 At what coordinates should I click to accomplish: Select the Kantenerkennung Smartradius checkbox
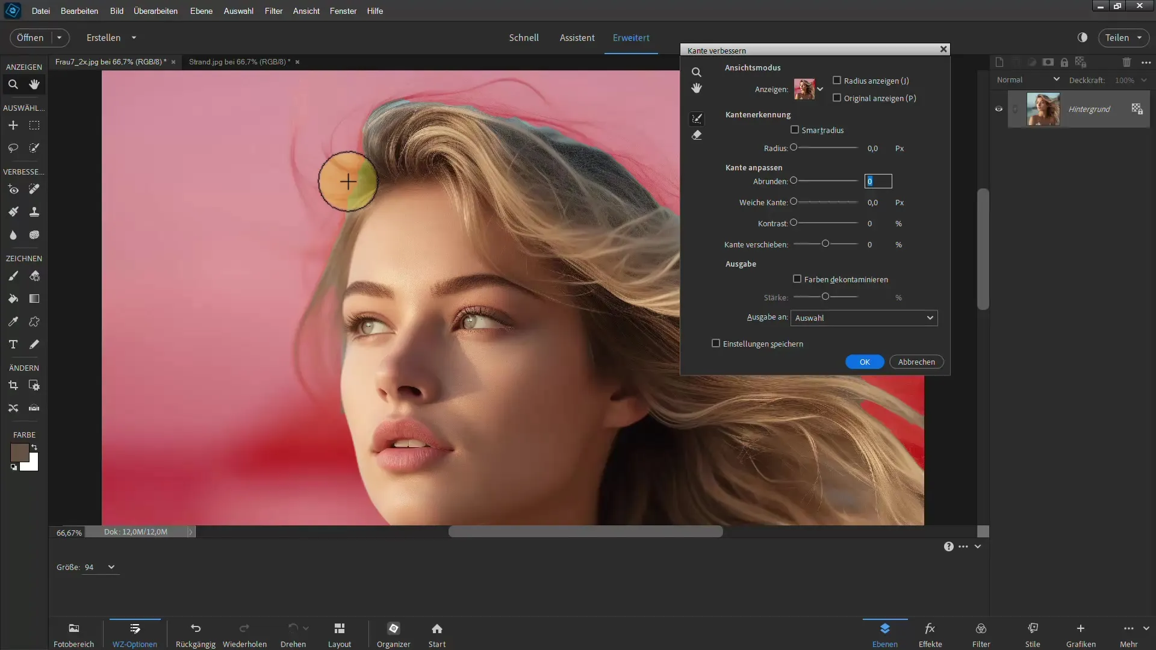(x=795, y=129)
